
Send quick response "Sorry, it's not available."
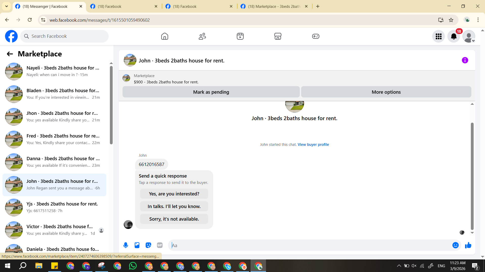pyautogui.click(x=174, y=219)
